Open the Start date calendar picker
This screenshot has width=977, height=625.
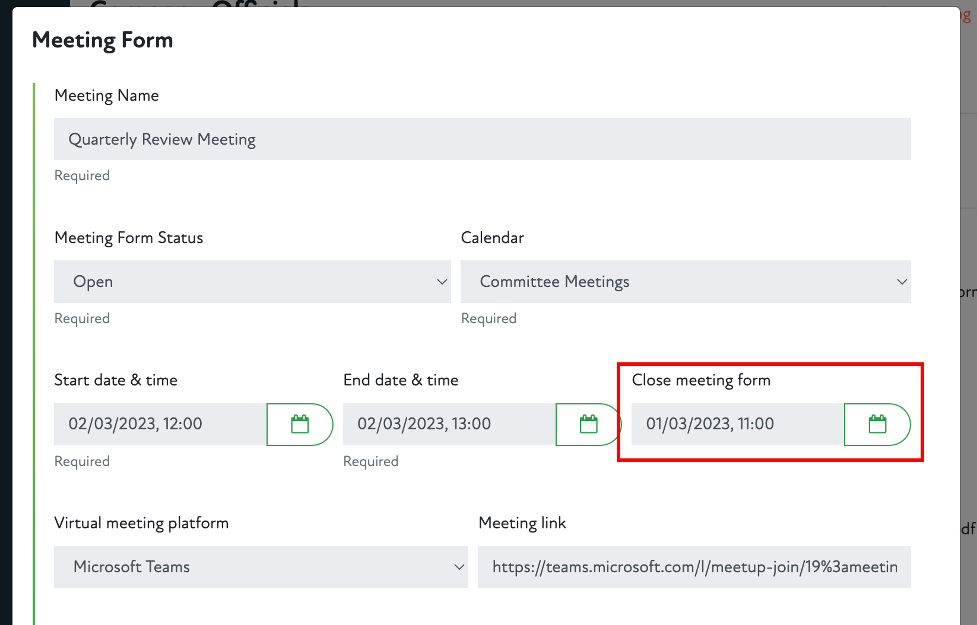[x=300, y=424]
